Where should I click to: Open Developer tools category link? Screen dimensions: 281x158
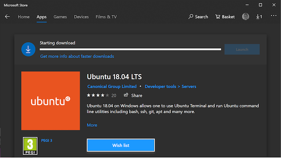pos(160,86)
